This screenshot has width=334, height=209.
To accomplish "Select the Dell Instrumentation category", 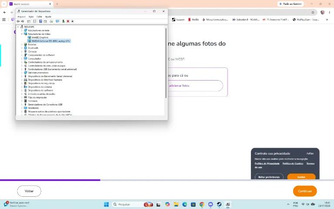I will (38, 73).
